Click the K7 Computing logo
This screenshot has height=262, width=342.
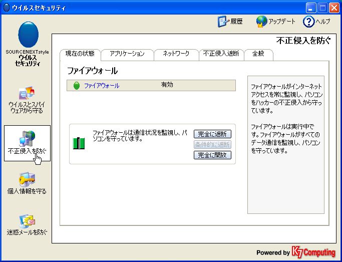(313, 252)
